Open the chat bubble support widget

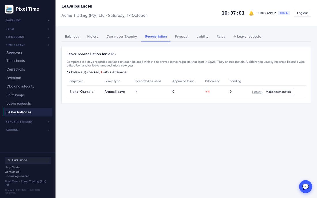[x=305, y=186]
